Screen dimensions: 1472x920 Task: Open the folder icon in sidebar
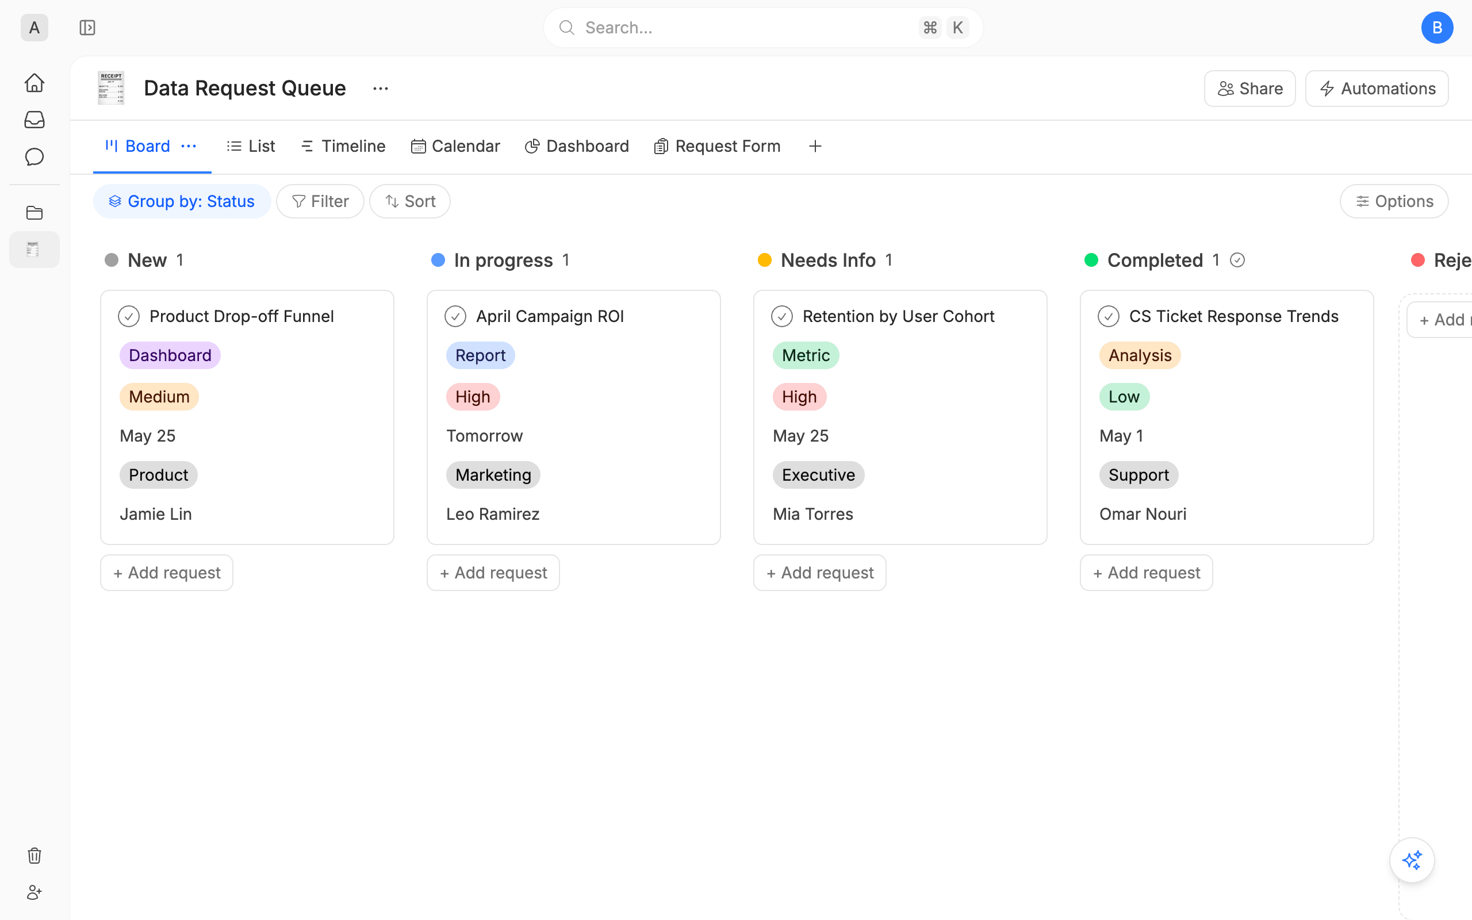(x=34, y=212)
